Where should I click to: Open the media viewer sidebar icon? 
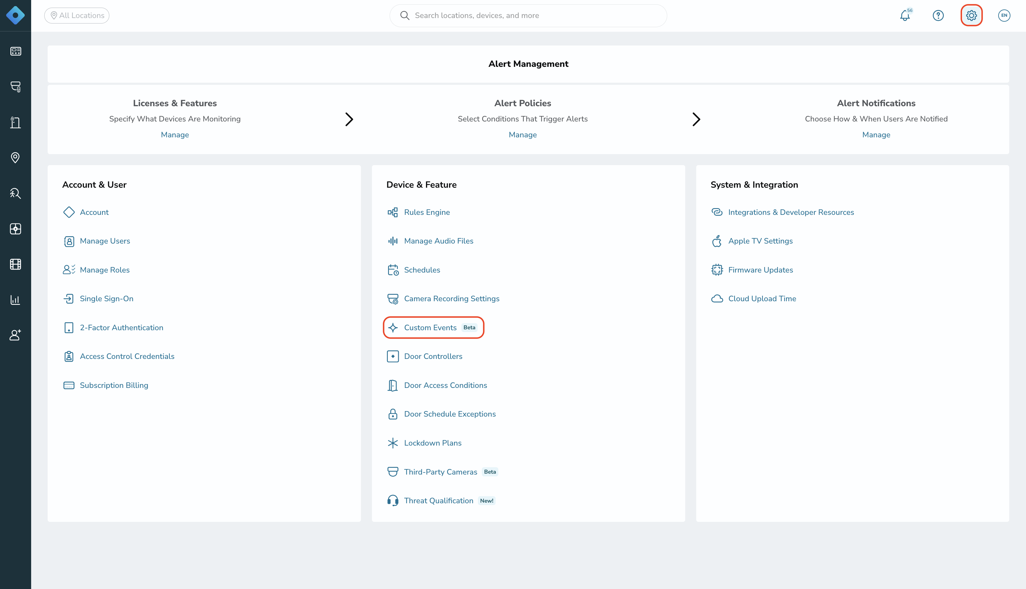pos(15,229)
